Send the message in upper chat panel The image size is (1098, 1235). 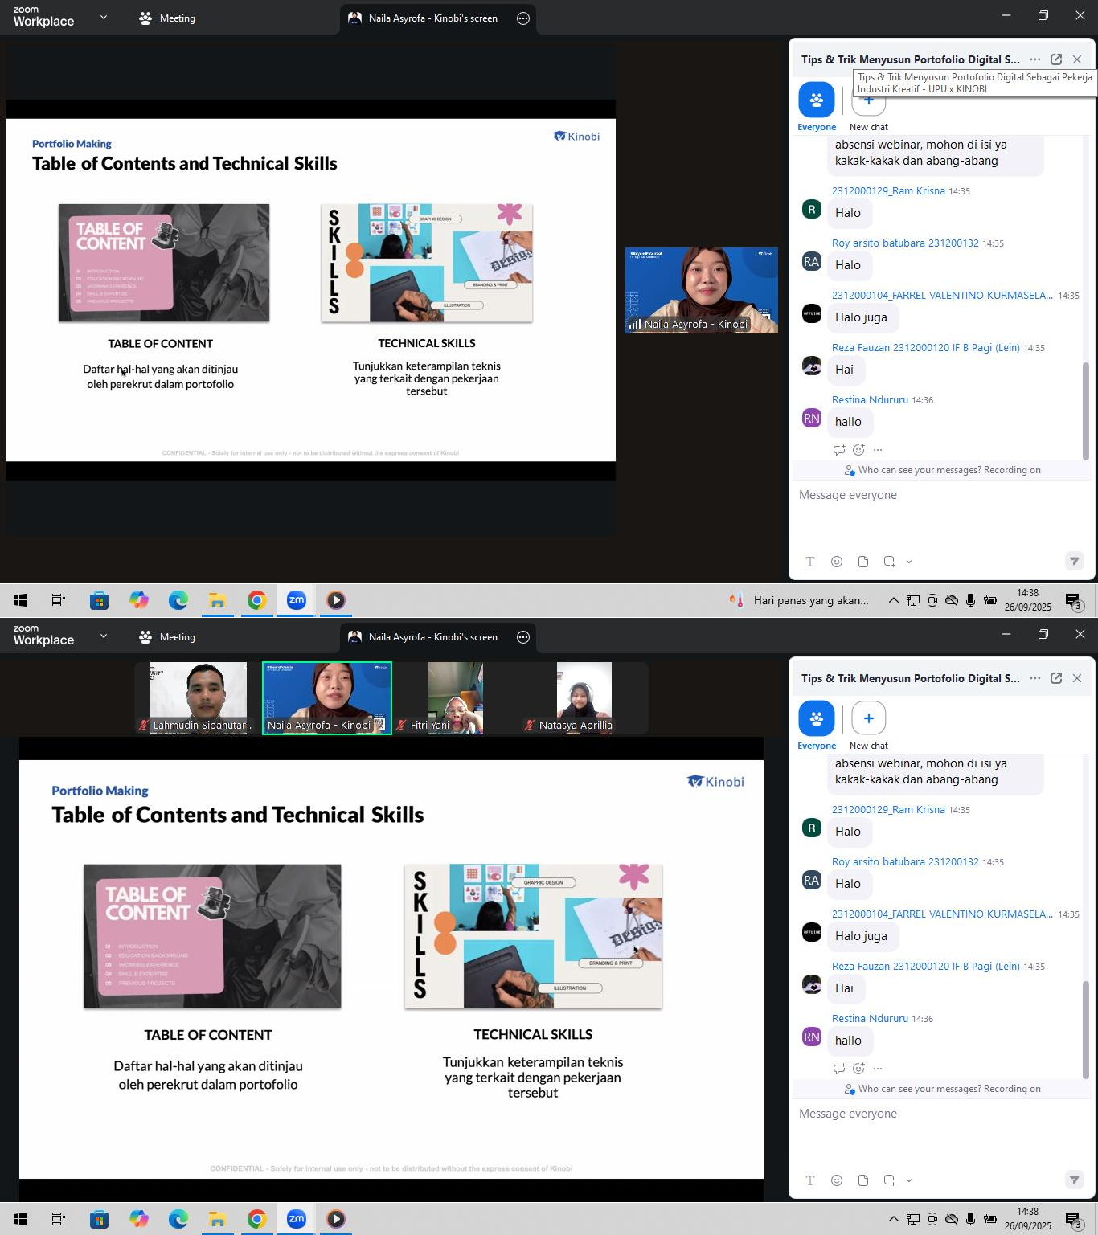click(x=1074, y=562)
